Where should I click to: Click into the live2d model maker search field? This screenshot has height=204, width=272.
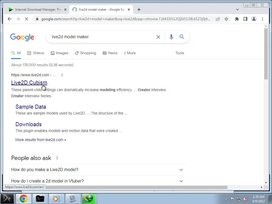coord(102,37)
